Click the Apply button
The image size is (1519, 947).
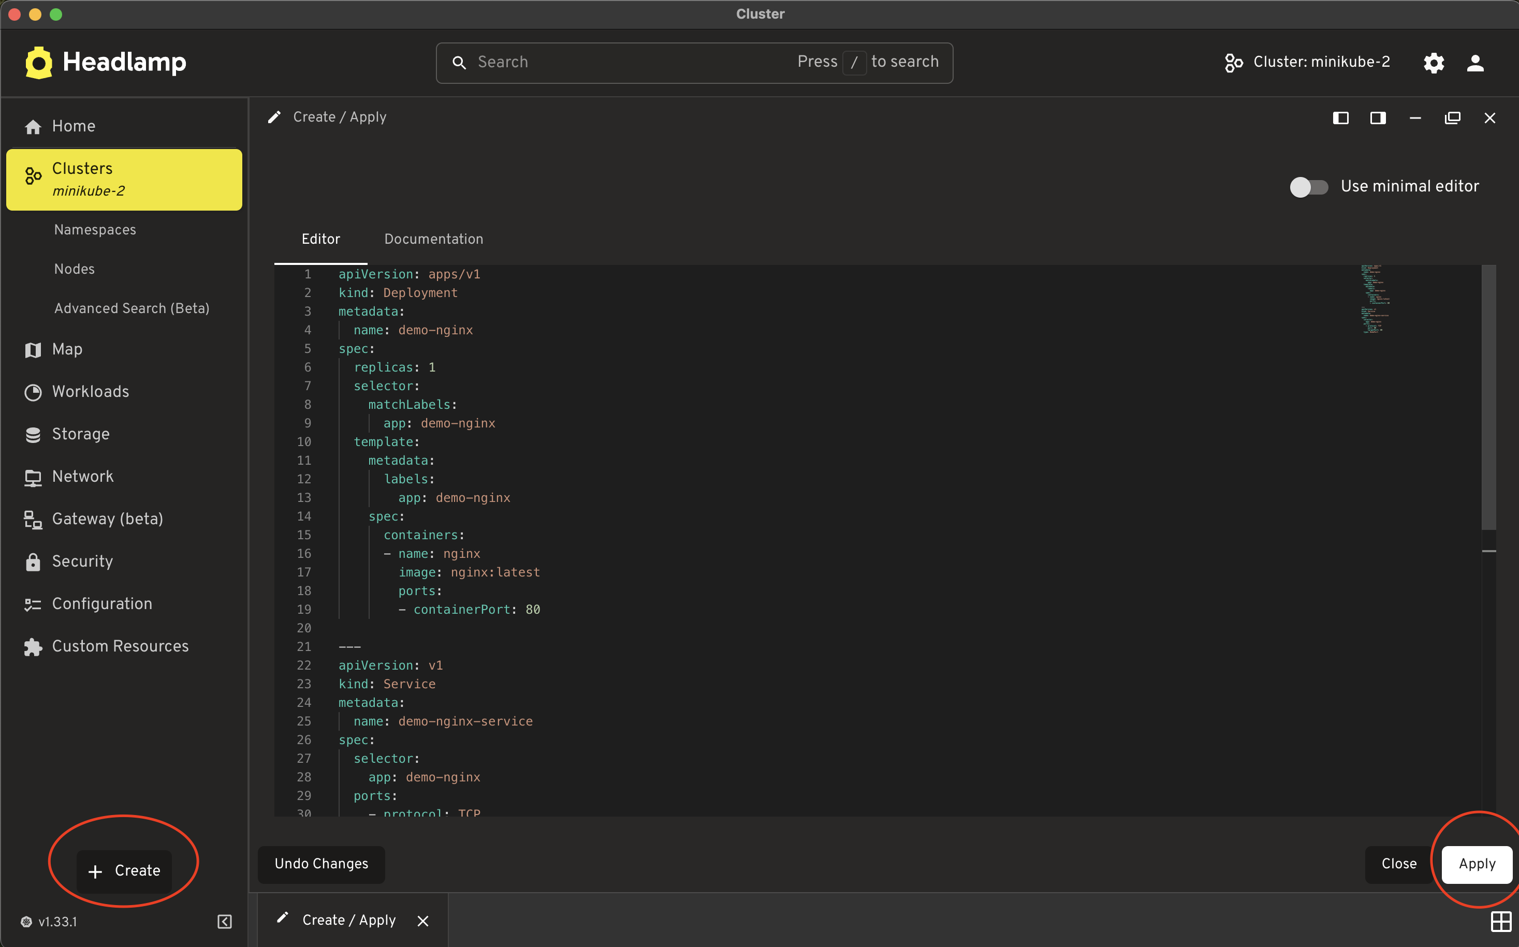(1476, 864)
